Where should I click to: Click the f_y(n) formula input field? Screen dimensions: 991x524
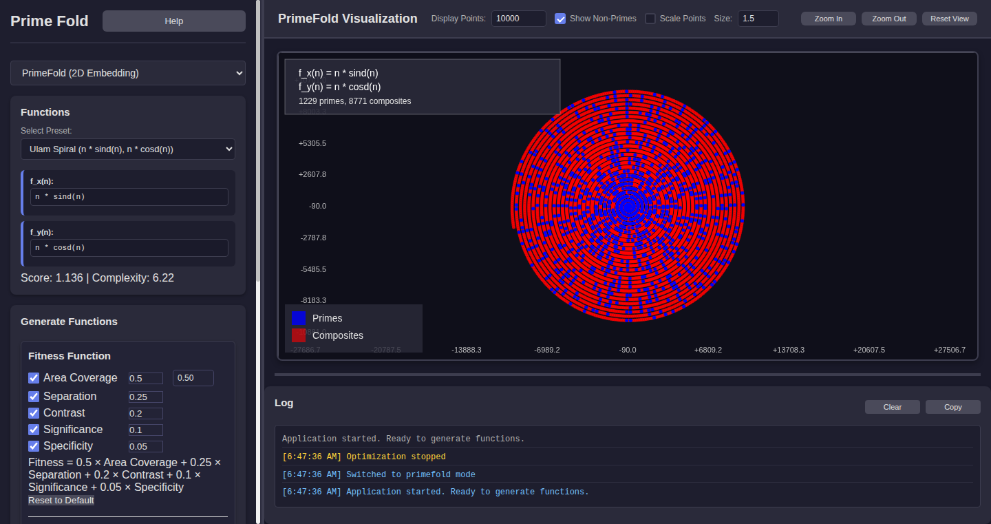[129, 248]
